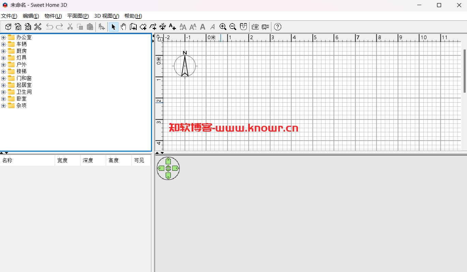Open the 帮助(H) menu

133,16
